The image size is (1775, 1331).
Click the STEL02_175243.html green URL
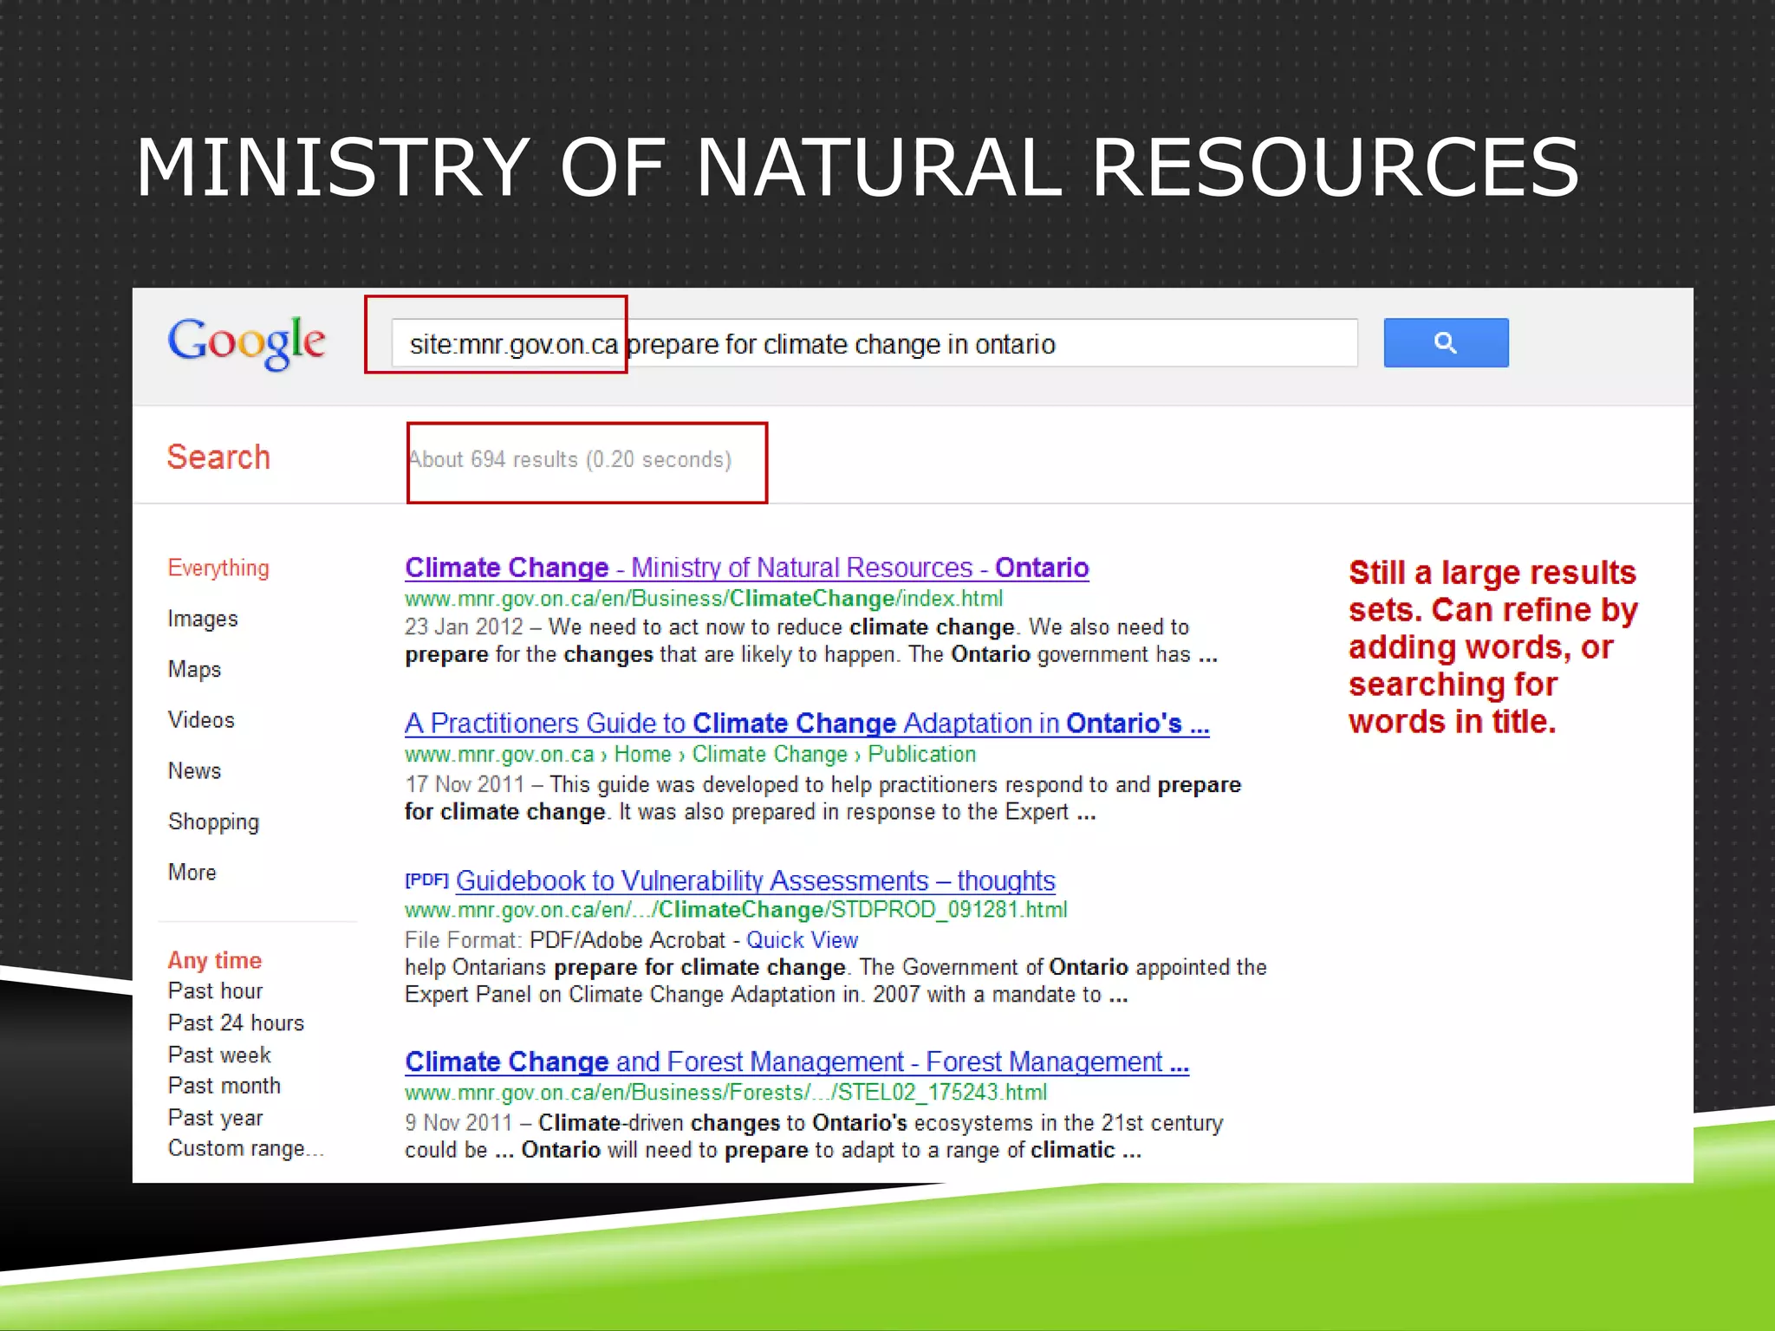coord(726,1093)
